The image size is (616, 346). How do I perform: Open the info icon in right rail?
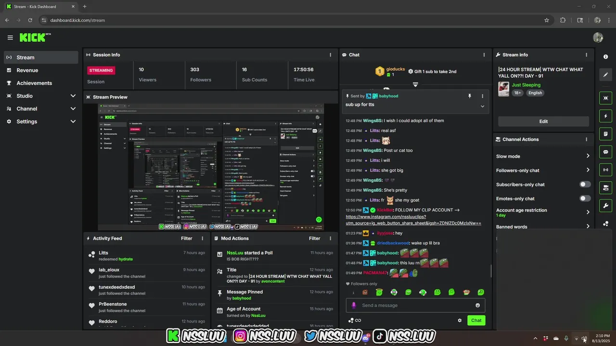click(x=605, y=57)
